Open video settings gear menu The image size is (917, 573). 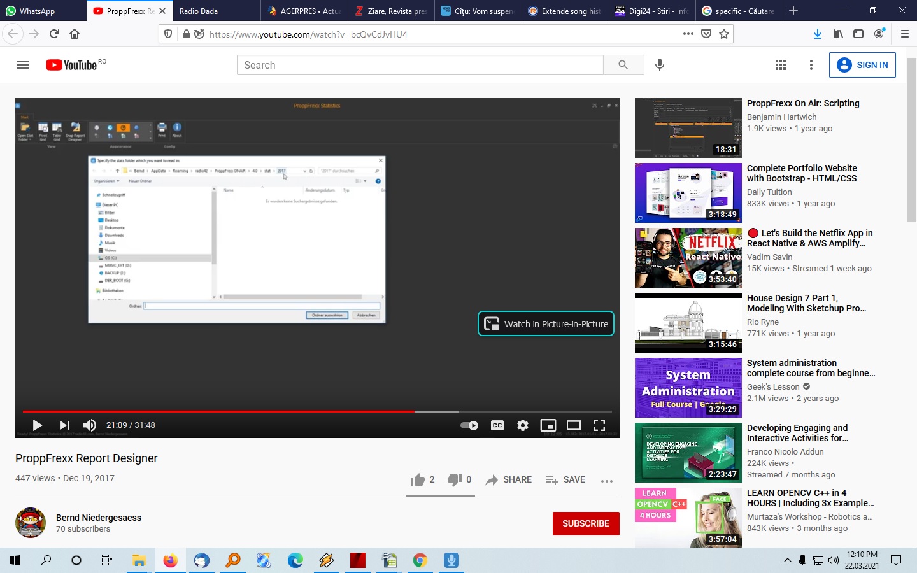[x=523, y=425]
